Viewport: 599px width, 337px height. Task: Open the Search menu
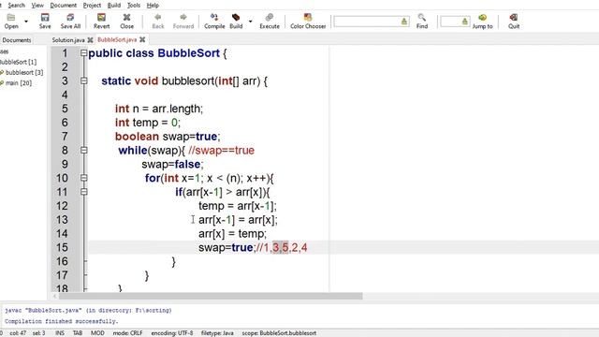tap(17, 6)
